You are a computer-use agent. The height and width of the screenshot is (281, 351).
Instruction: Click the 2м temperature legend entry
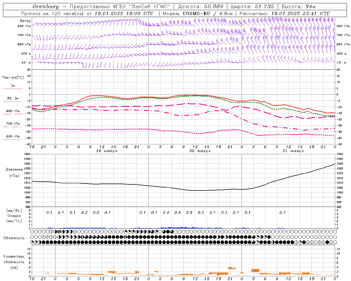[13, 86]
